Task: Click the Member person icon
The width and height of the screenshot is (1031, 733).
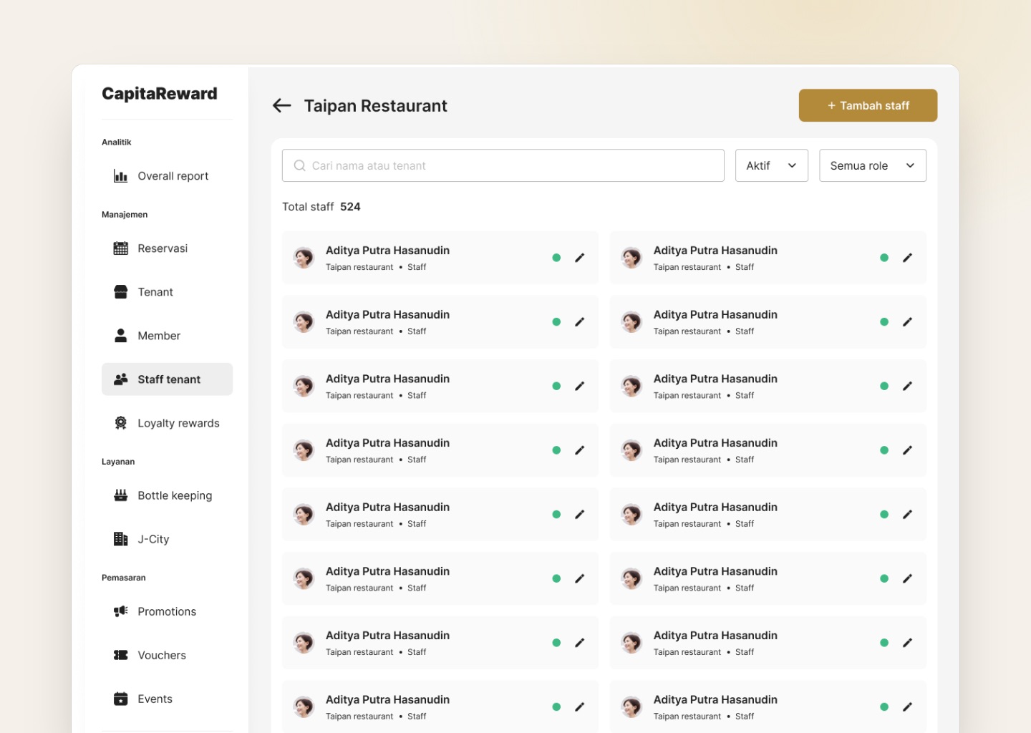Action: (x=120, y=336)
